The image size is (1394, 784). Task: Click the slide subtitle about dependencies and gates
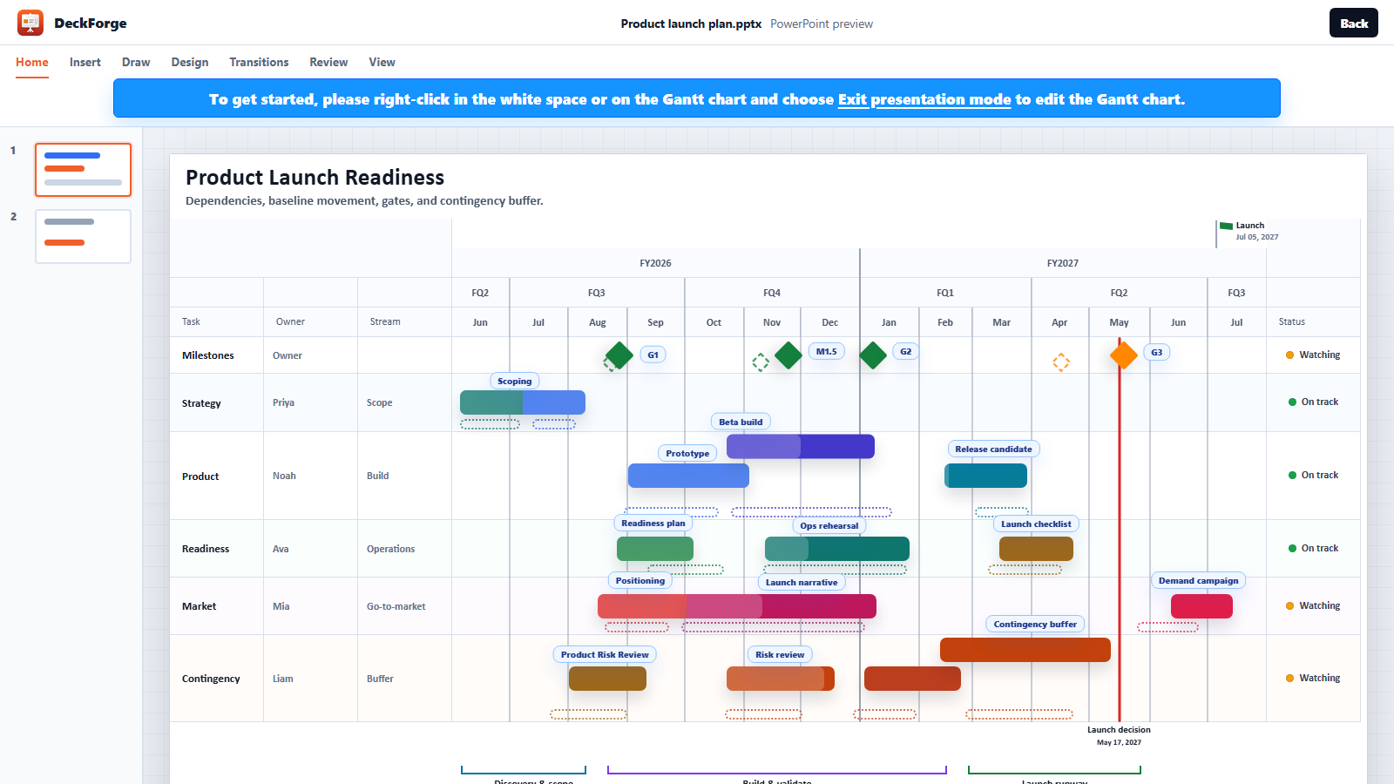[364, 200]
